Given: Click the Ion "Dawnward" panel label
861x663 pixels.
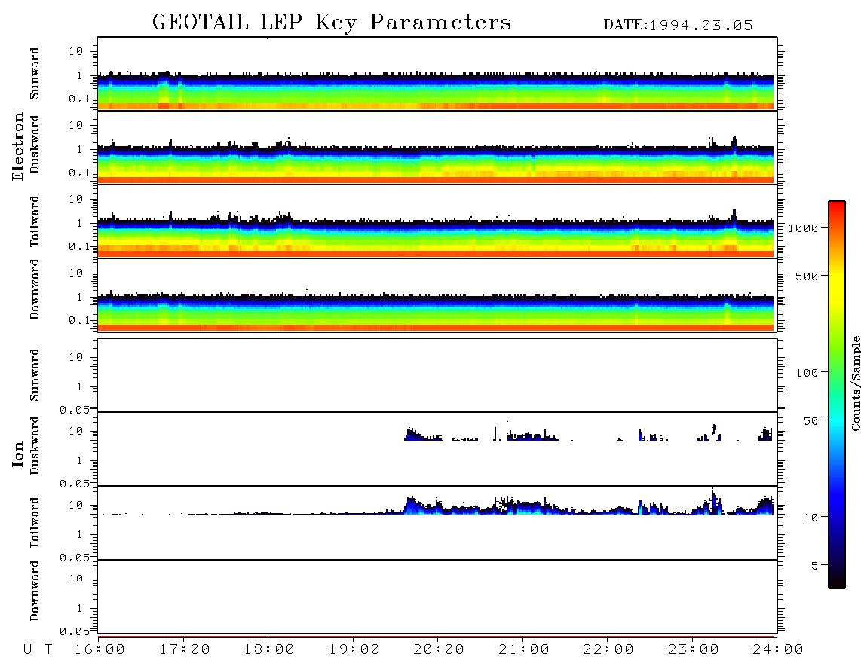Looking at the screenshot, I should (x=35, y=591).
